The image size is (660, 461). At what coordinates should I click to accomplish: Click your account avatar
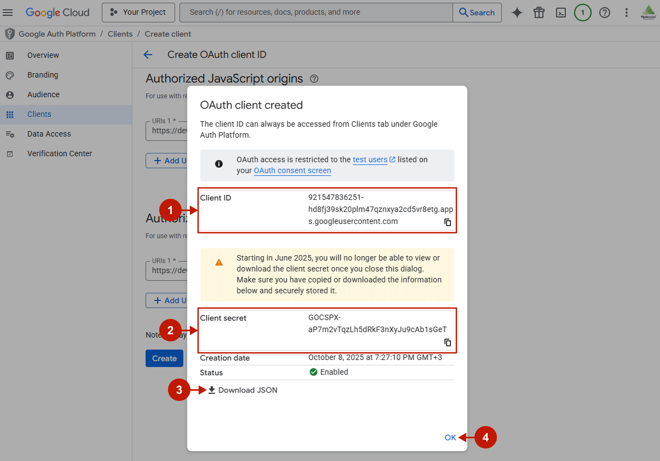click(648, 12)
